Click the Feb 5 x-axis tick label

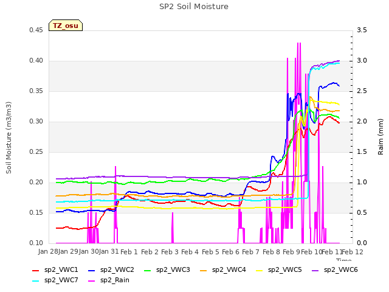tap(210, 252)
